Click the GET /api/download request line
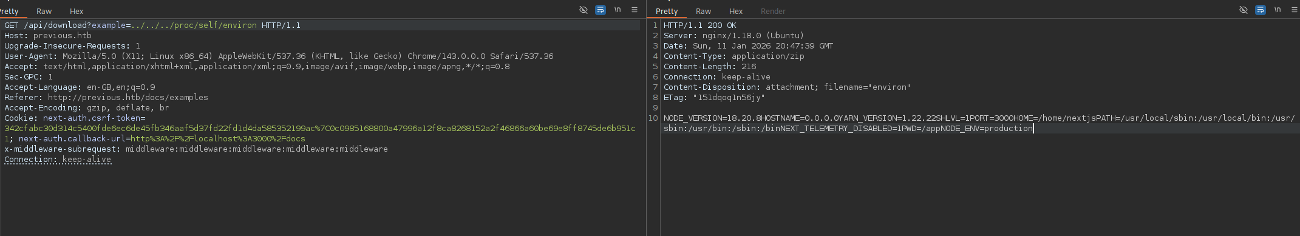The image size is (1300, 236). click(x=152, y=25)
